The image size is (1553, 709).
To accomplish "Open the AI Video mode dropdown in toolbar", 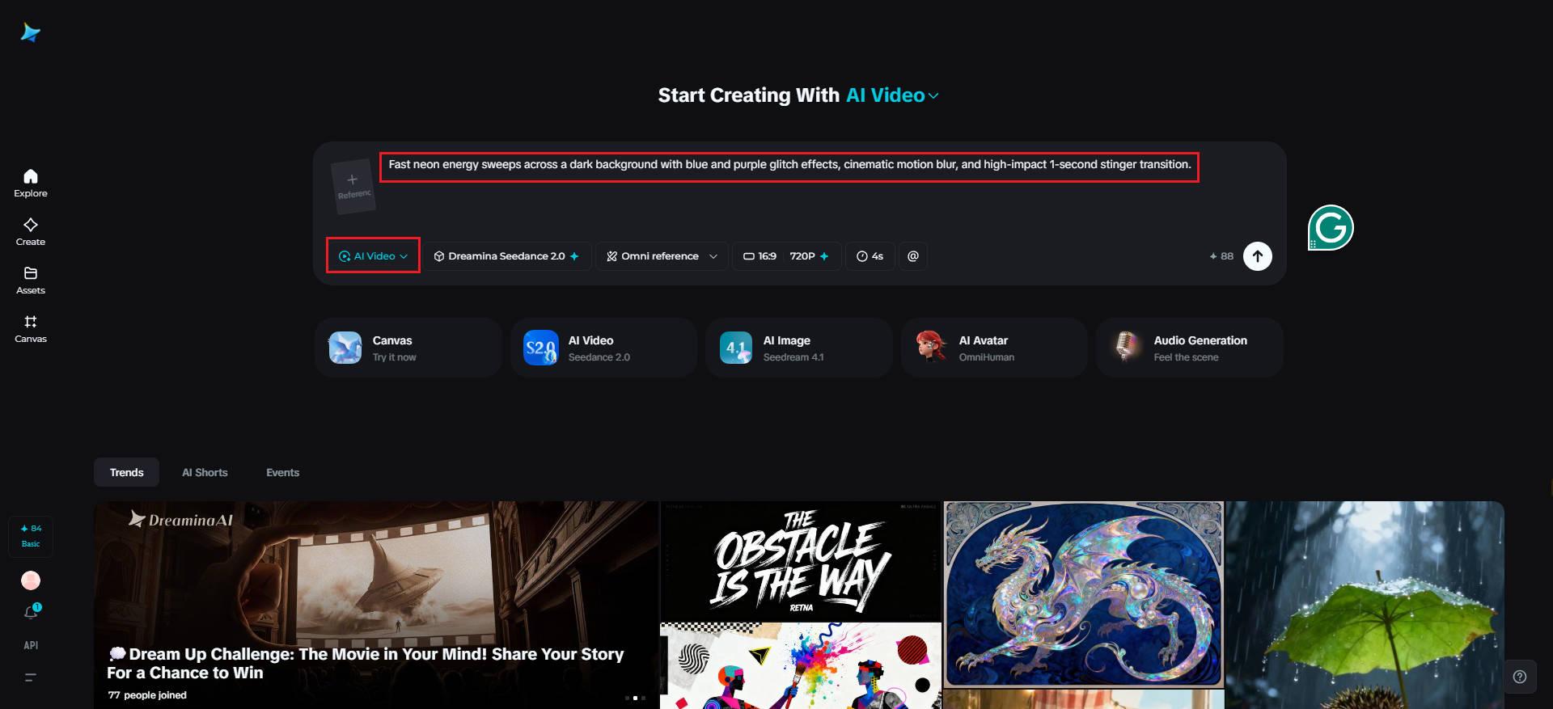I will (373, 256).
